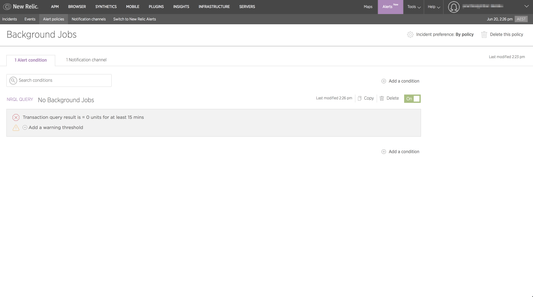Click the NRQL QUERY label
This screenshot has width=533, height=297.
[x=20, y=100]
